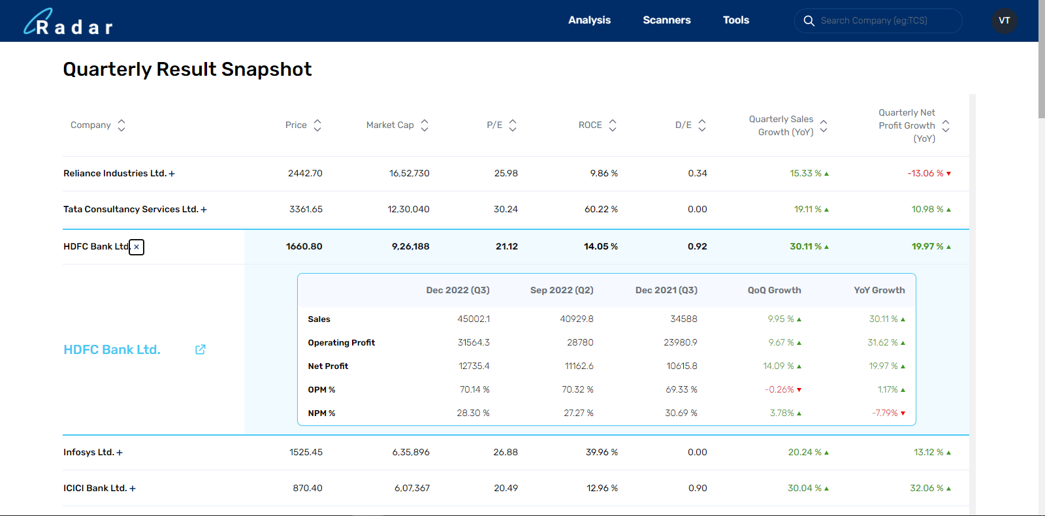Screen dimensions: 1045x516
Task: Open the Tools menu
Action: [736, 20]
